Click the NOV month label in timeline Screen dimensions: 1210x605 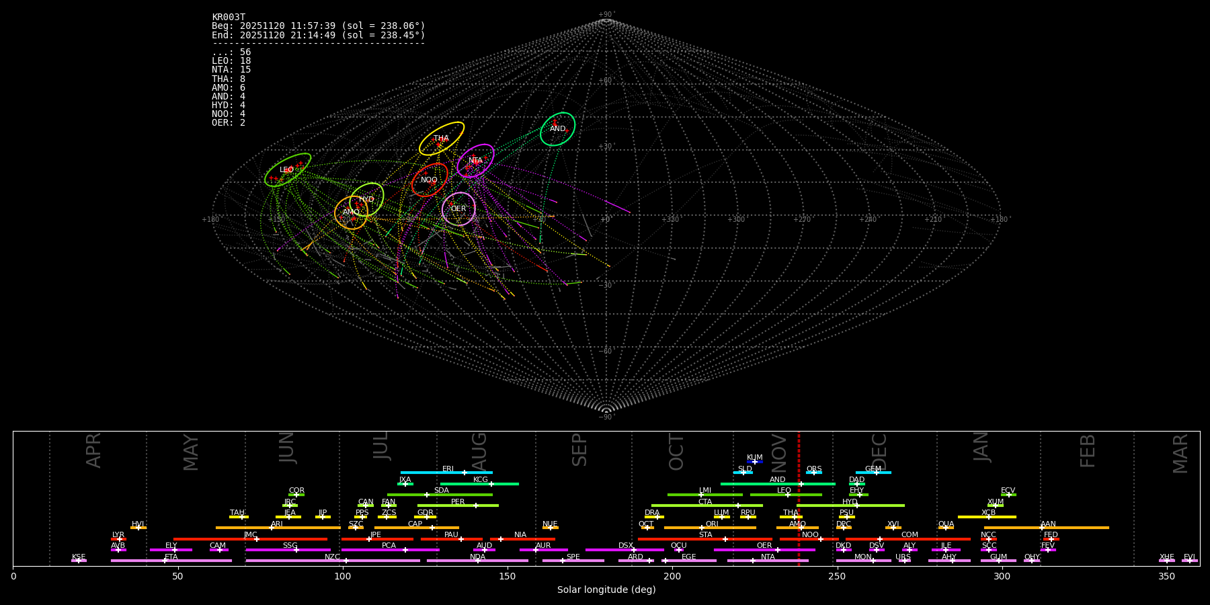point(779,452)
